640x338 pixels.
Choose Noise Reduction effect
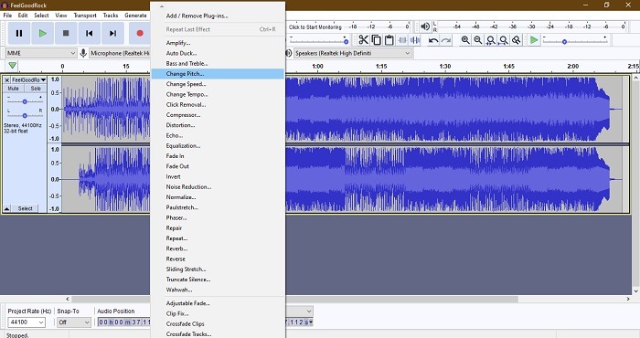pos(218,186)
